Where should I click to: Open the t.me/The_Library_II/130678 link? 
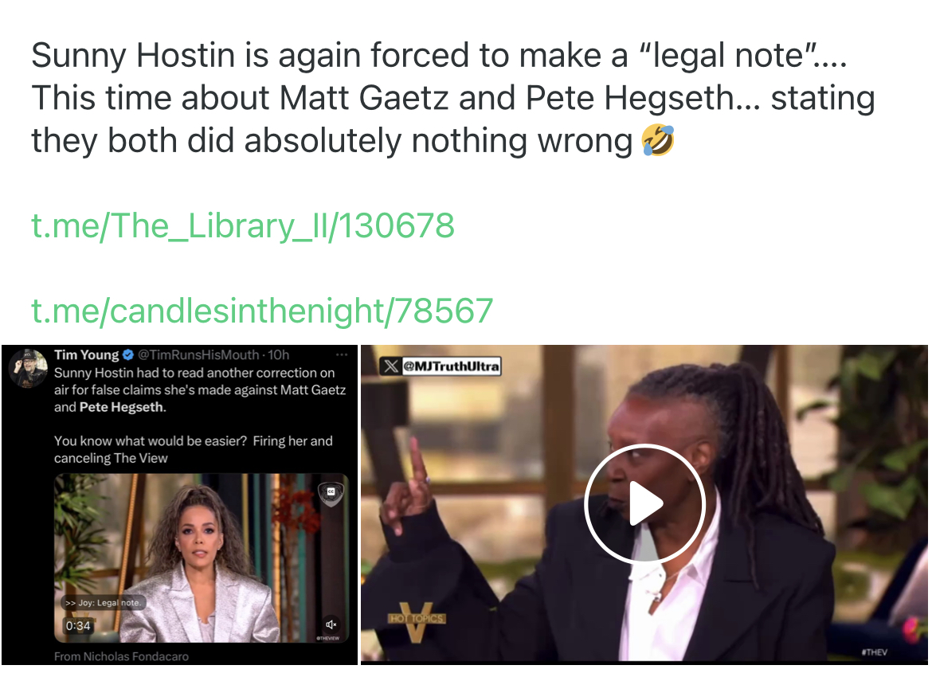click(242, 226)
